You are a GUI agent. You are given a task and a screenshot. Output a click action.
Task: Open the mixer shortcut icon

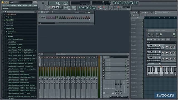pyautogui.click(x=94, y=7)
